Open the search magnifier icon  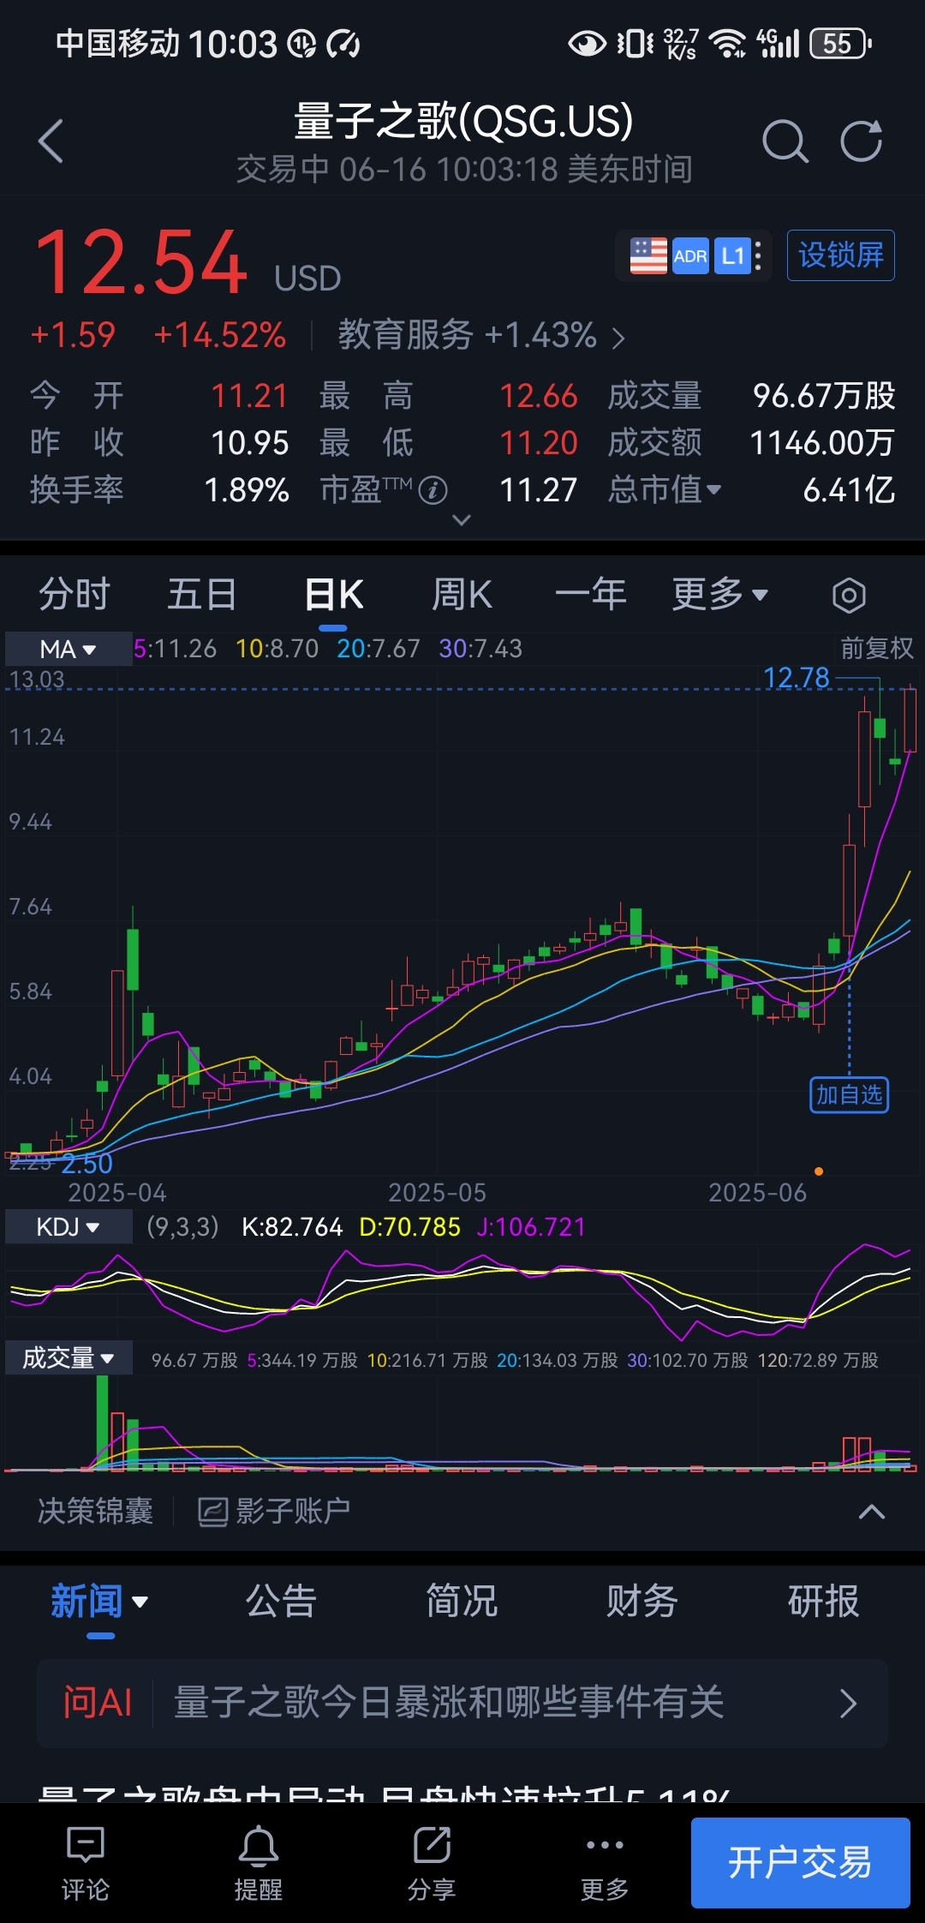[x=785, y=141]
